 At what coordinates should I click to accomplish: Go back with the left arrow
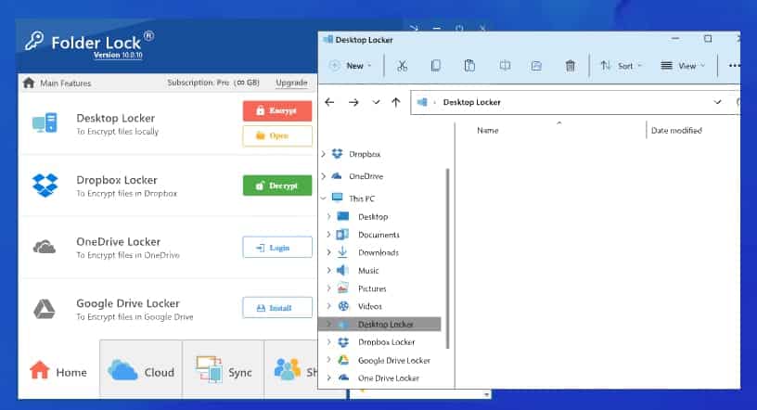pyautogui.click(x=329, y=102)
